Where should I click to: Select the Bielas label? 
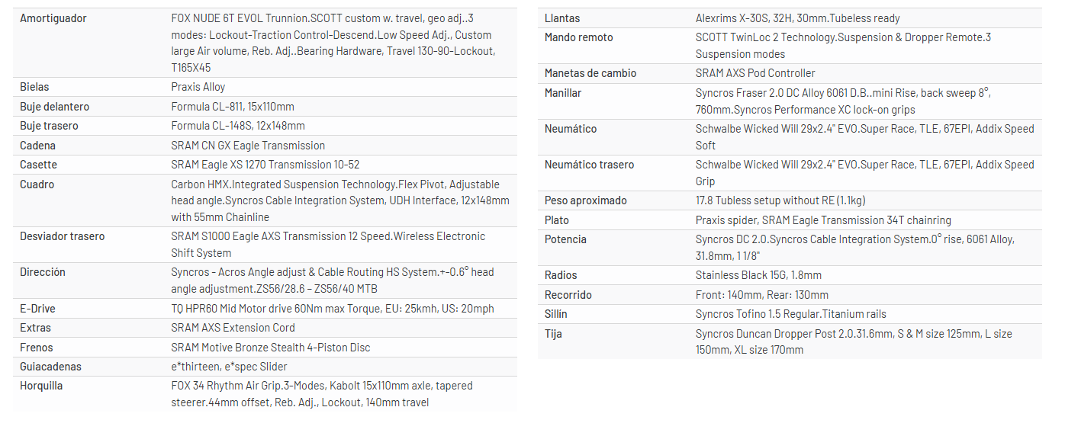pyautogui.click(x=34, y=87)
